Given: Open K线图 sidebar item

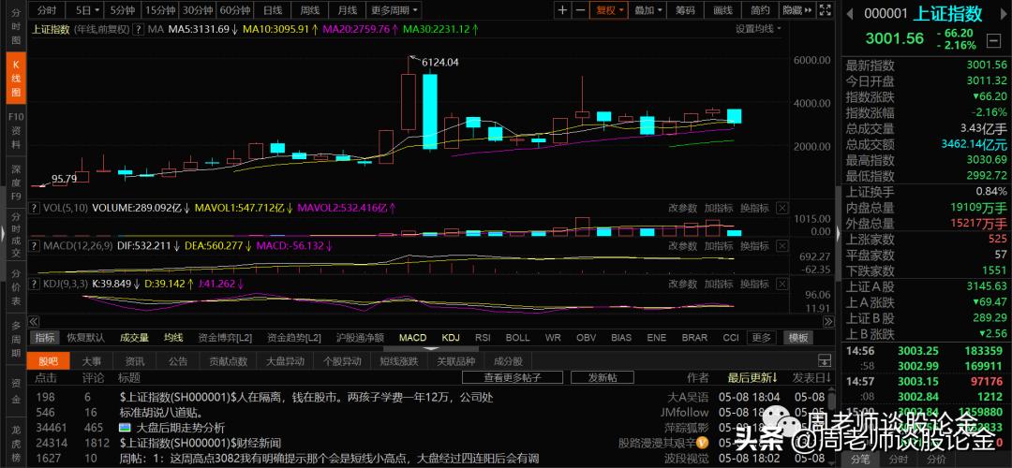Looking at the screenshot, I should (x=16, y=78).
